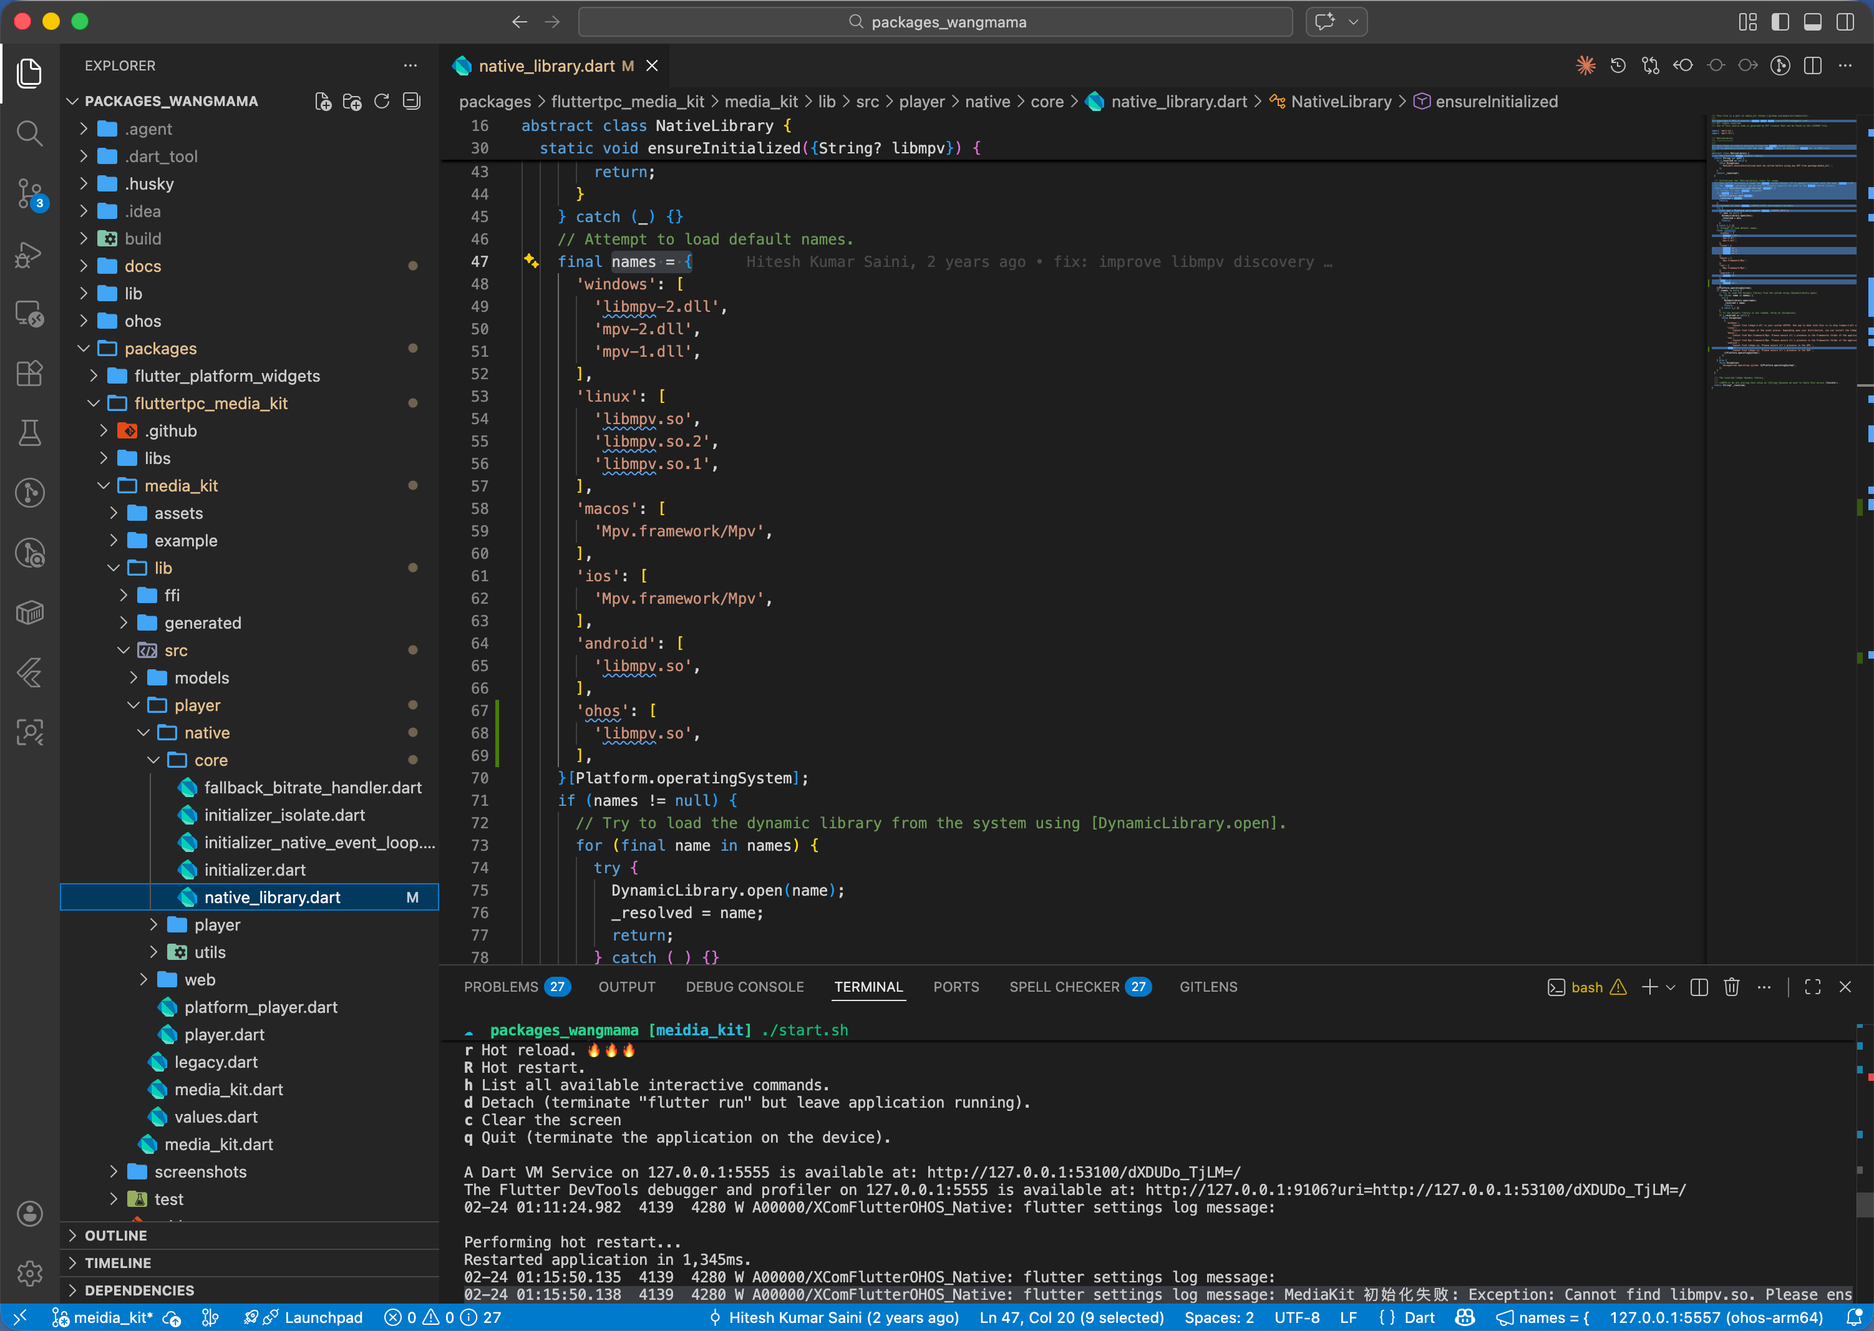The height and width of the screenshot is (1331, 1874).
Task: Expand the docs folder
Action: point(143,266)
